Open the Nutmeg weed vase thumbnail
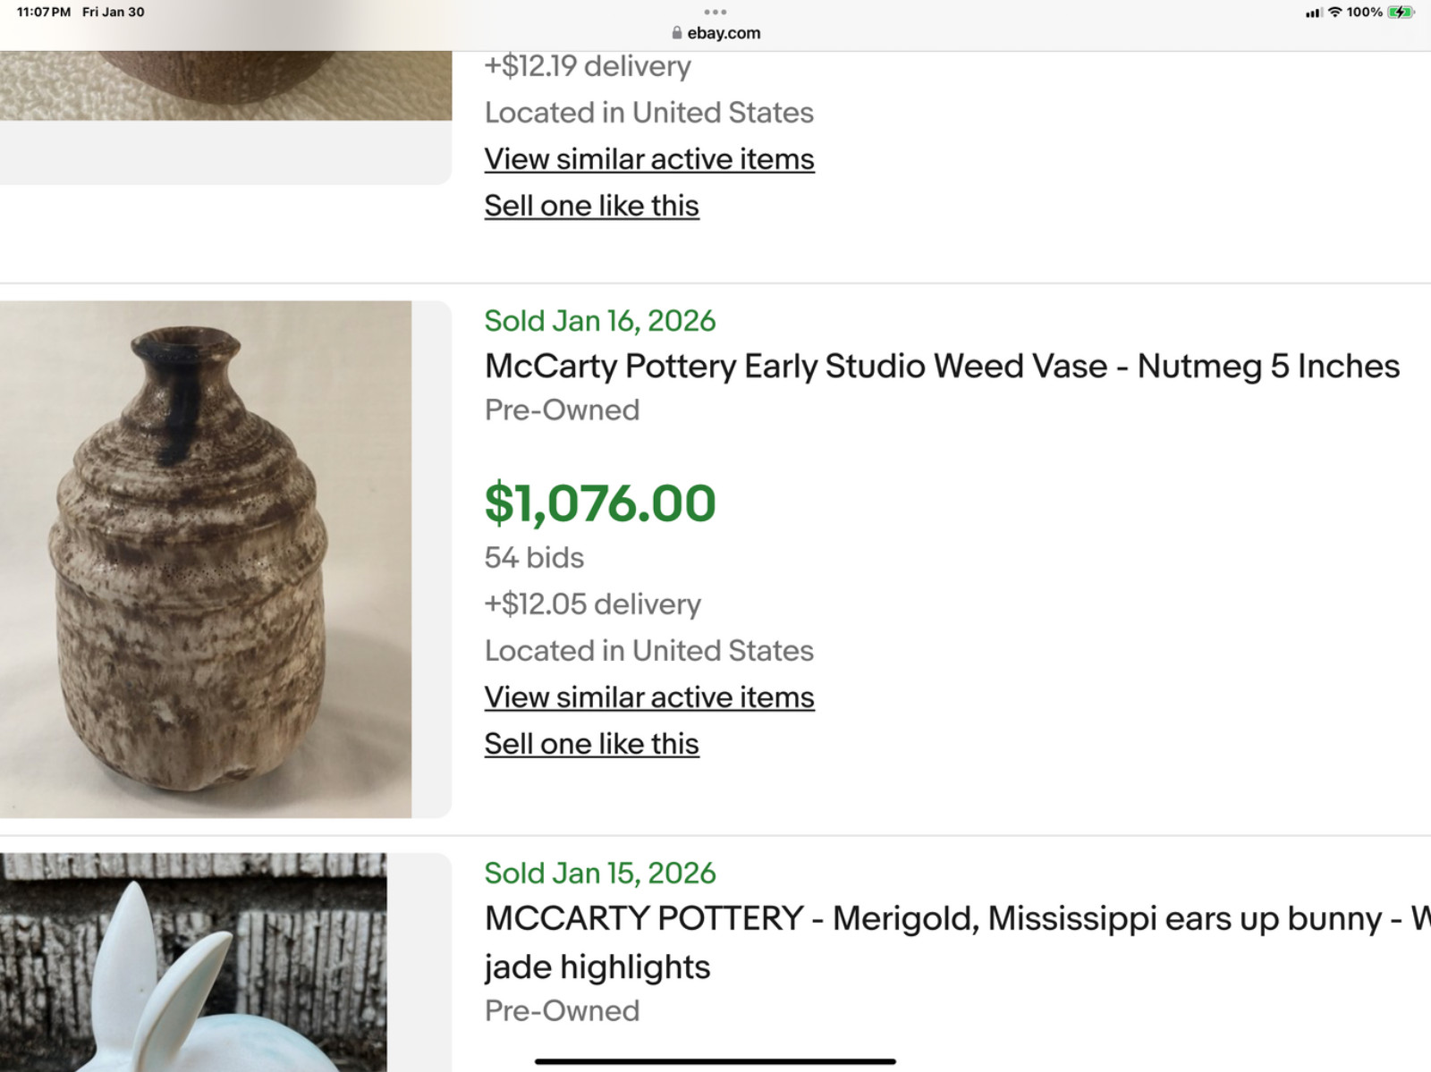Viewport: 1431px width, 1072px height. click(x=206, y=559)
